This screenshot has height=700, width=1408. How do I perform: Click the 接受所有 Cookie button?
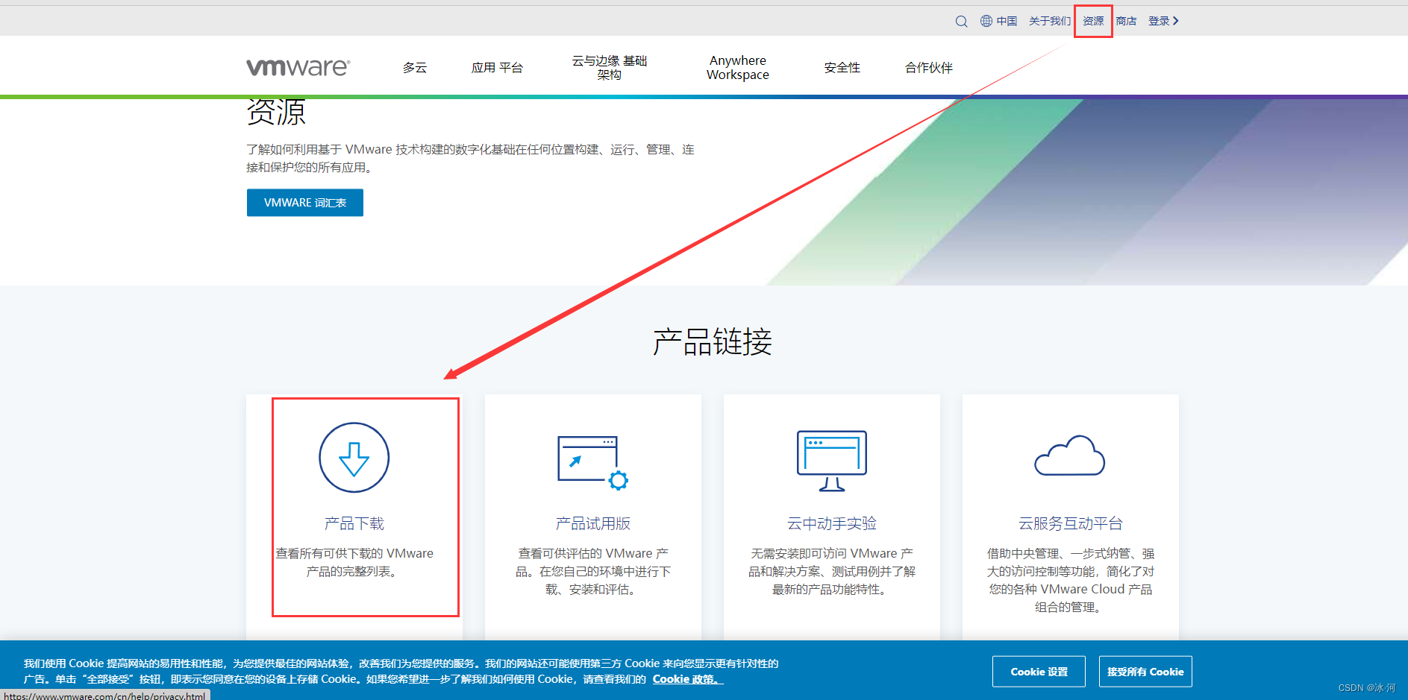(1145, 671)
